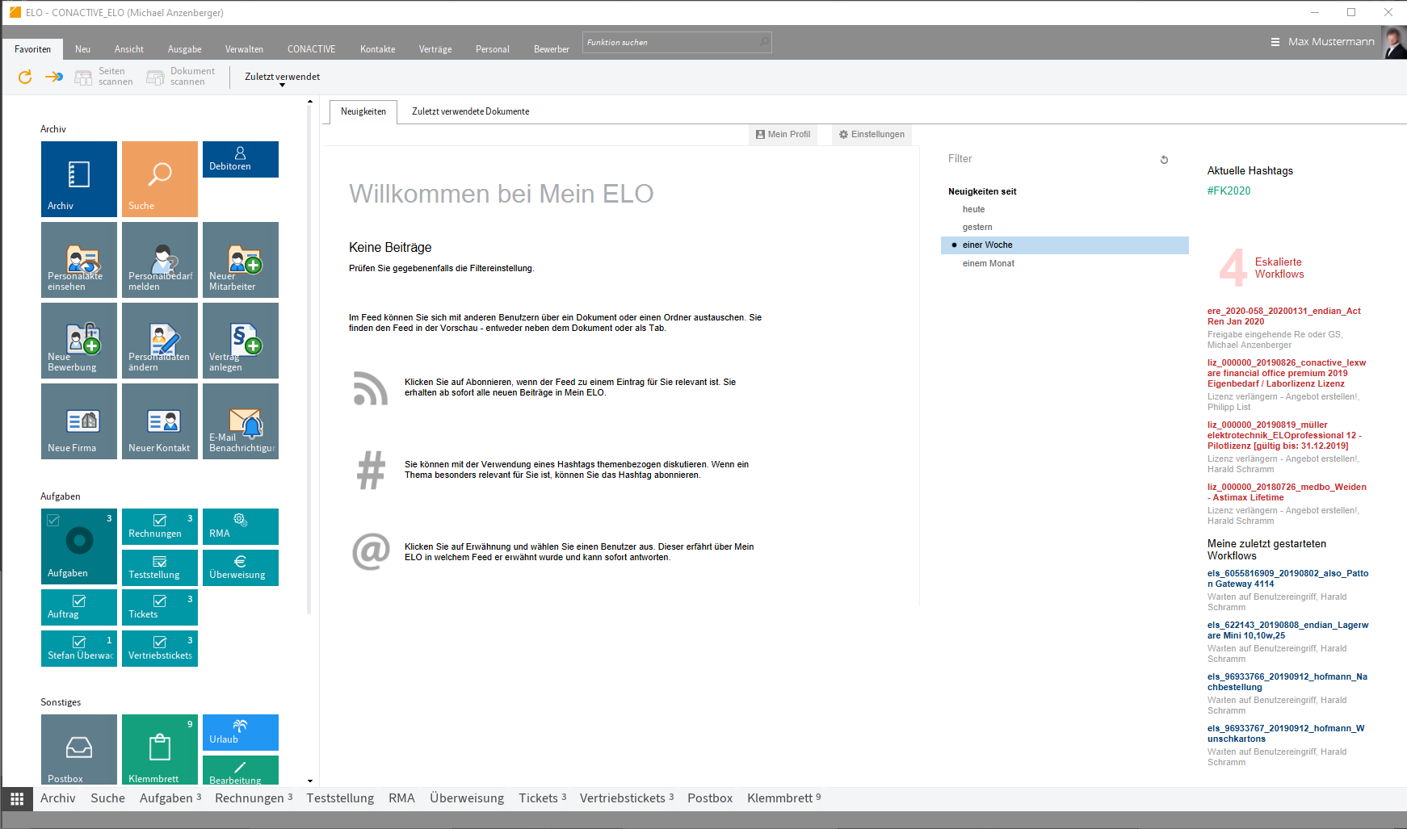Open Neue Bewerbung tile

tap(79, 341)
